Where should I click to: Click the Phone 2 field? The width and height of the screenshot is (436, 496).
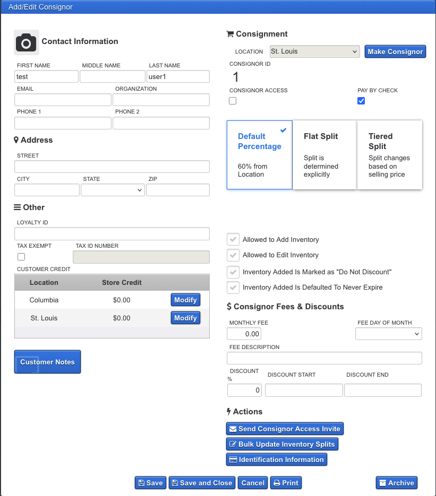161,123
